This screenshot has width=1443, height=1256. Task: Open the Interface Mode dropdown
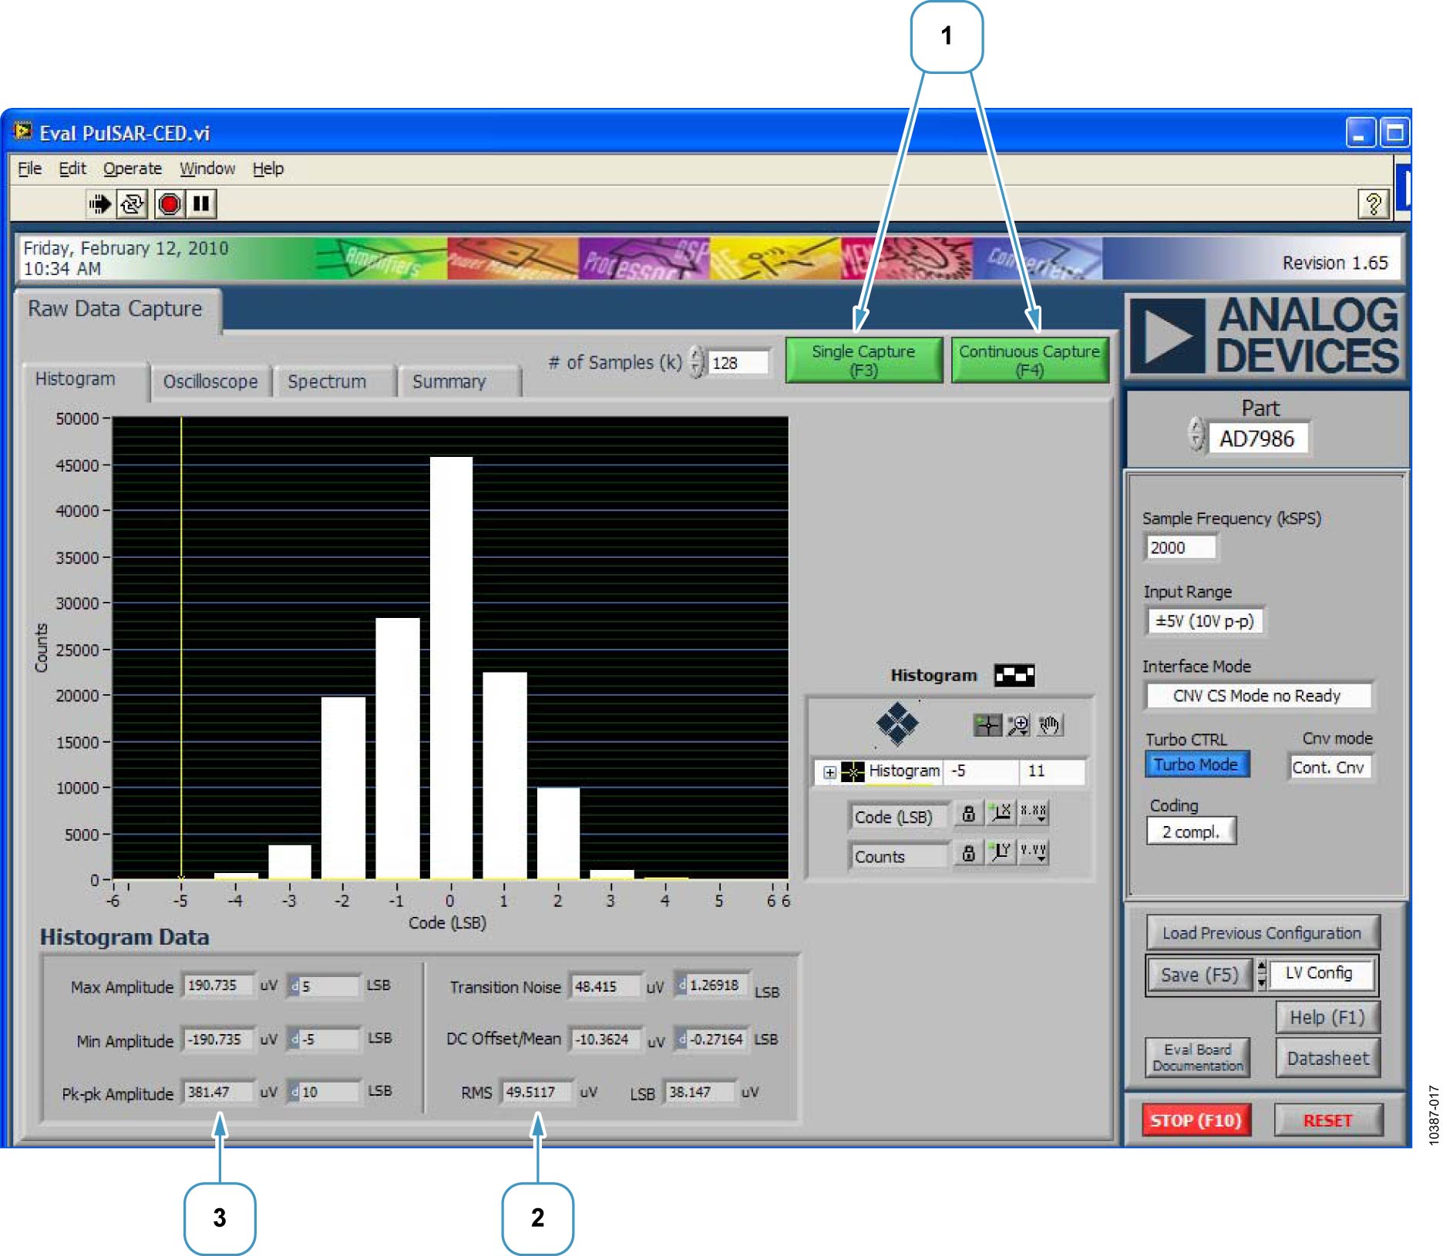click(1258, 696)
